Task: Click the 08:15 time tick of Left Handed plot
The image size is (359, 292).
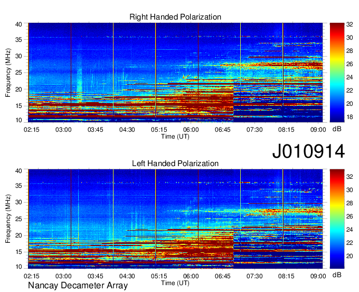Action: pyautogui.click(x=286, y=276)
